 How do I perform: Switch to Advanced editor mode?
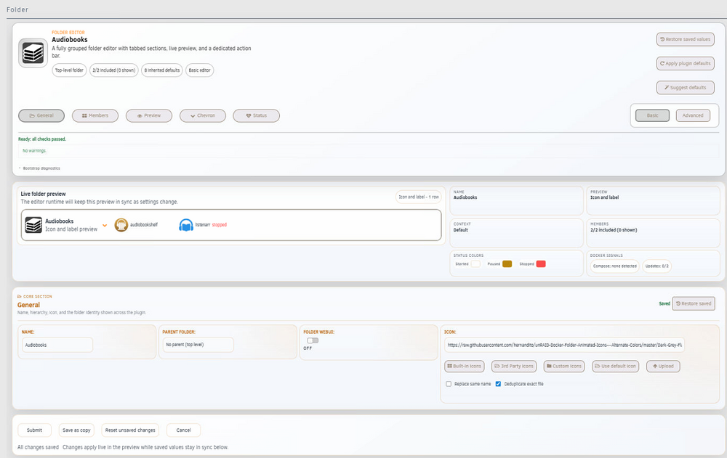point(693,115)
